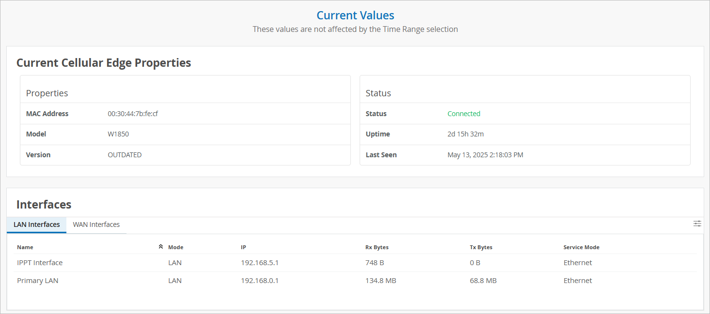The height and width of the screenshot is (314, 710).
Task: Click the Name column header text
Action: 25,247
